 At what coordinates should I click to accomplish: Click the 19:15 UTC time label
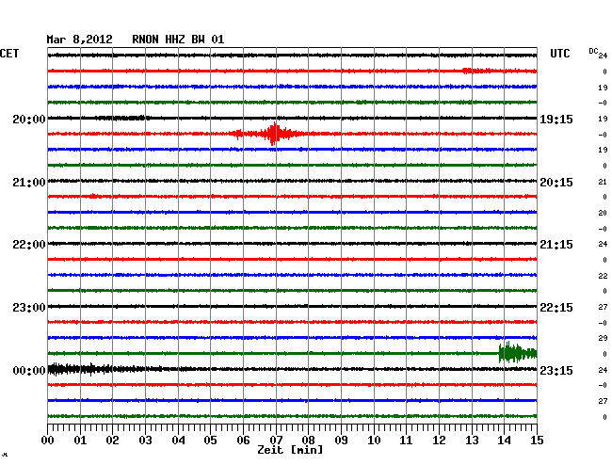[556, 120]
